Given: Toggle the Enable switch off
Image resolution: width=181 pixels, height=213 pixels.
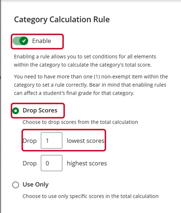Looking at the screenshot, I should click(x=20, y=41).
